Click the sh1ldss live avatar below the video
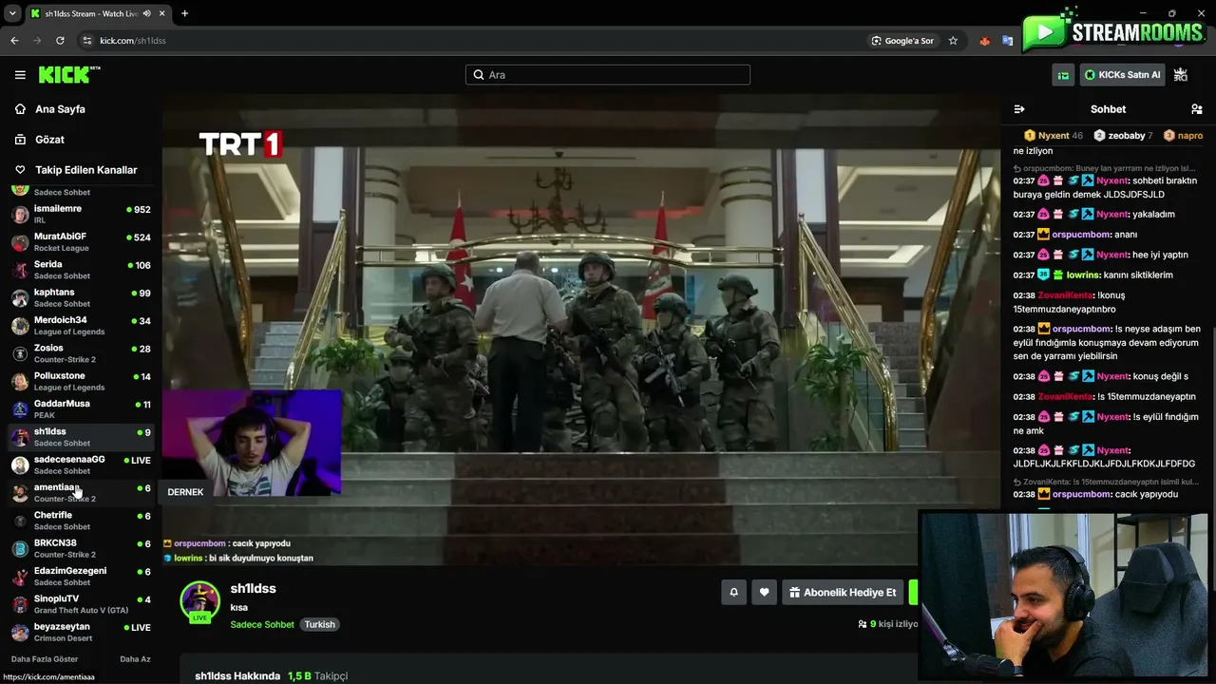The width and height of the screenshot is (1216, 684). tap(199, 601)
